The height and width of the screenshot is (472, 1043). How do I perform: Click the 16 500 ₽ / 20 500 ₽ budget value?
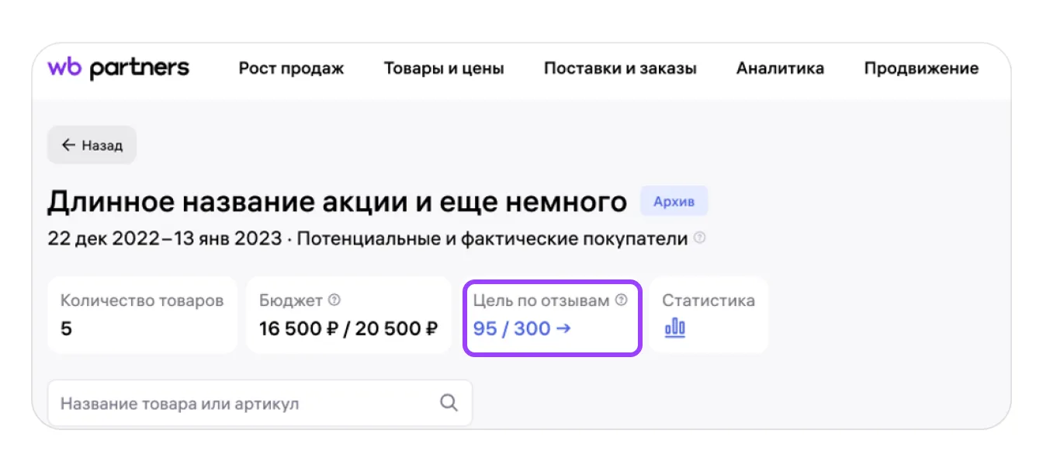coord(348,328)
